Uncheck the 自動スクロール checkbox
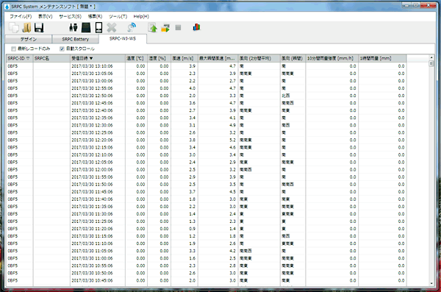 62,49
